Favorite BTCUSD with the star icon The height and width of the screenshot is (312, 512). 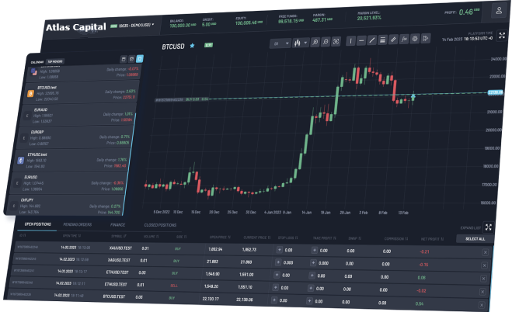coord(192,47)
